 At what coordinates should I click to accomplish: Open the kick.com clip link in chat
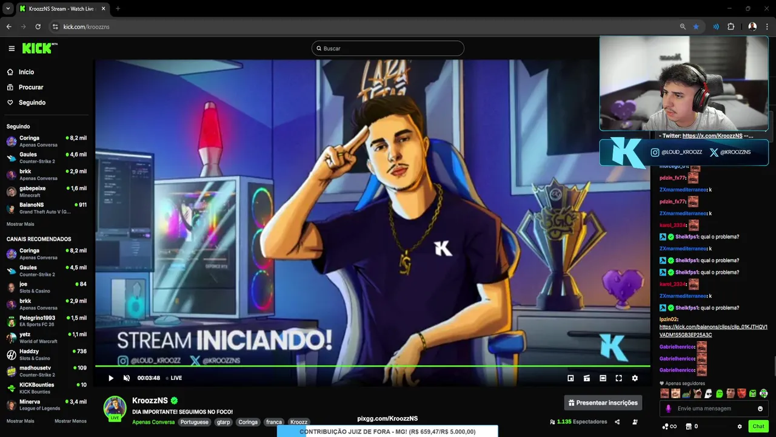click(713, 331)
